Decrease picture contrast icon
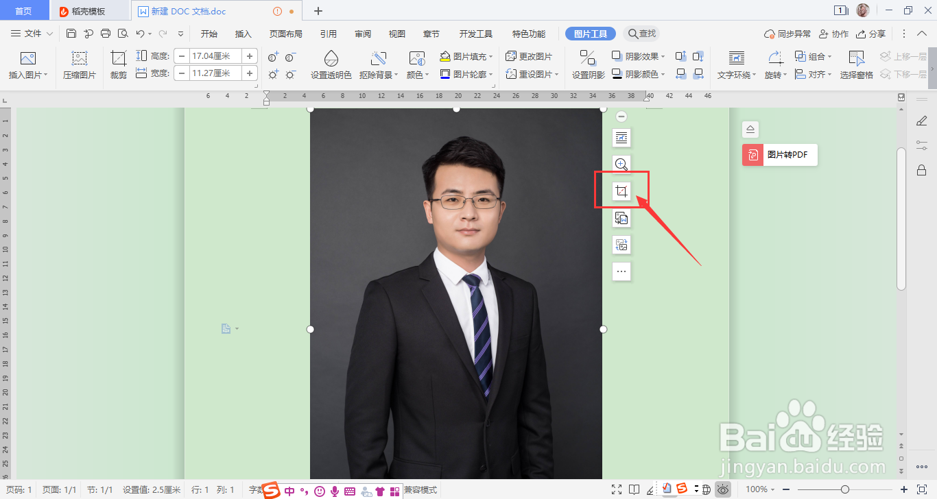 point(291,56)
